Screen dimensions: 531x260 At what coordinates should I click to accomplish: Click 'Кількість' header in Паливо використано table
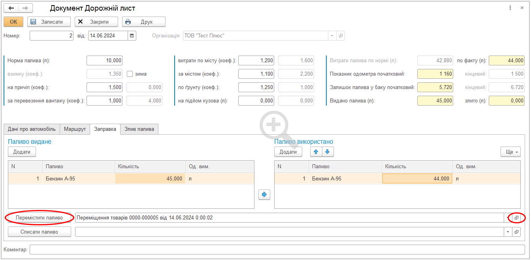417,167
